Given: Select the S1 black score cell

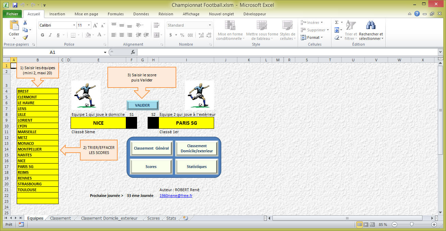Looking at the screenshot, I should [132, 123].
